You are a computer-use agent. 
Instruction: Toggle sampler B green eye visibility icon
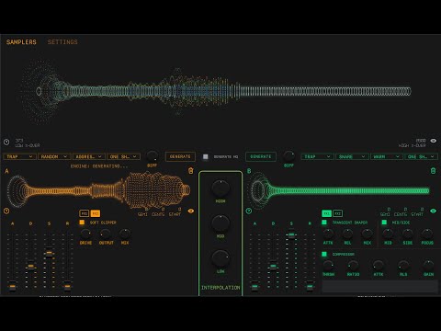point(433,211)
